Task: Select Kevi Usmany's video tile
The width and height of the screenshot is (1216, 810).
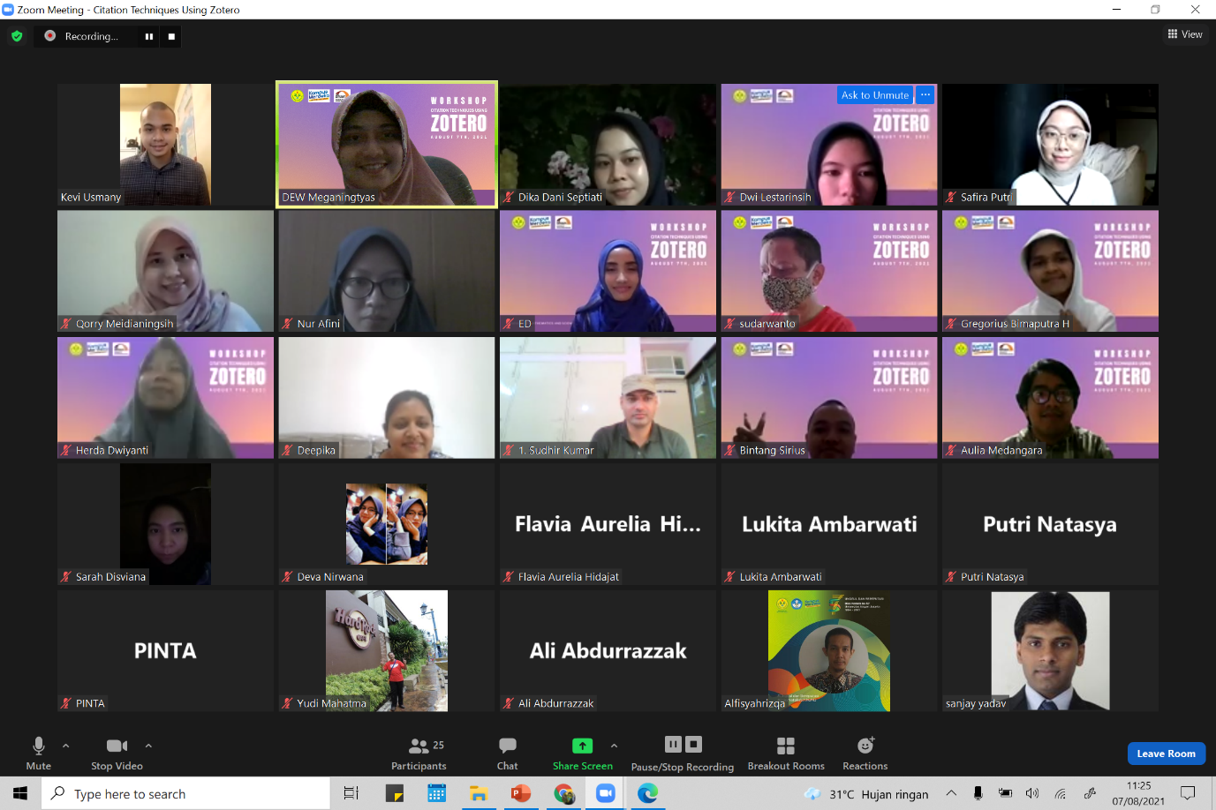Action: pyautogui.click(x=165, y=145)
